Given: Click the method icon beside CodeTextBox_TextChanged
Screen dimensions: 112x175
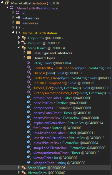Looking at the screenshot, I should (x=29, y=68).
